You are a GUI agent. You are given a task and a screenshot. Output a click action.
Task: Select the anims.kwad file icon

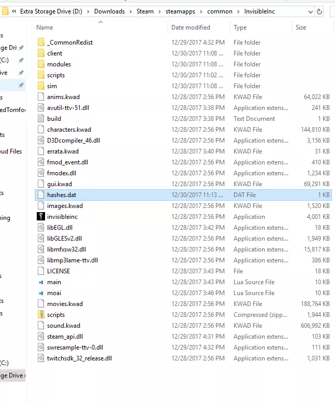(x=41, y=97)
